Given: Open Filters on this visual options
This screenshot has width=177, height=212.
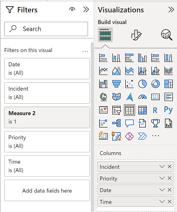Looking at the screenshot, I should coord(85,51).
